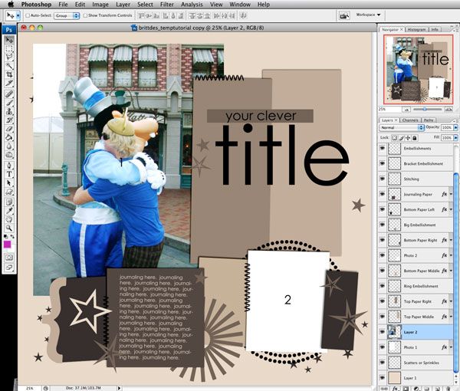Switch to the Channels tab
The image size is (460, 391).
click(x=410, y=120)
